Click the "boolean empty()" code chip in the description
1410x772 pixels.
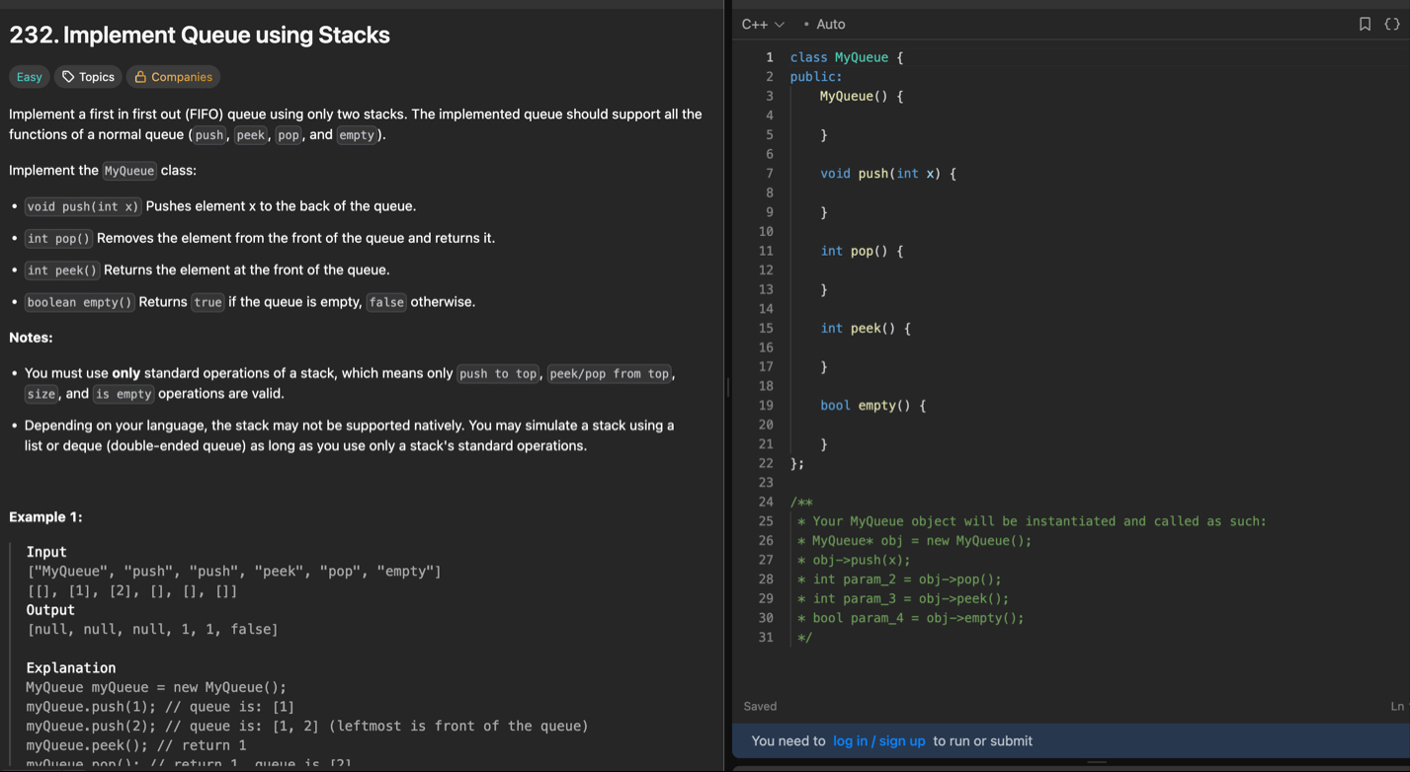[x=80, y=302]
